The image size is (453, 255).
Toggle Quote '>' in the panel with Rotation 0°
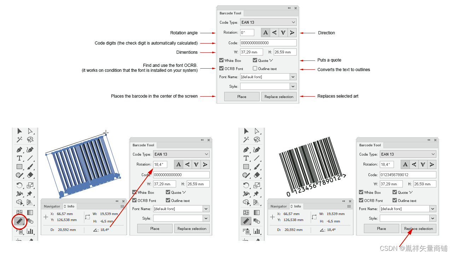[x=255, y=60]
